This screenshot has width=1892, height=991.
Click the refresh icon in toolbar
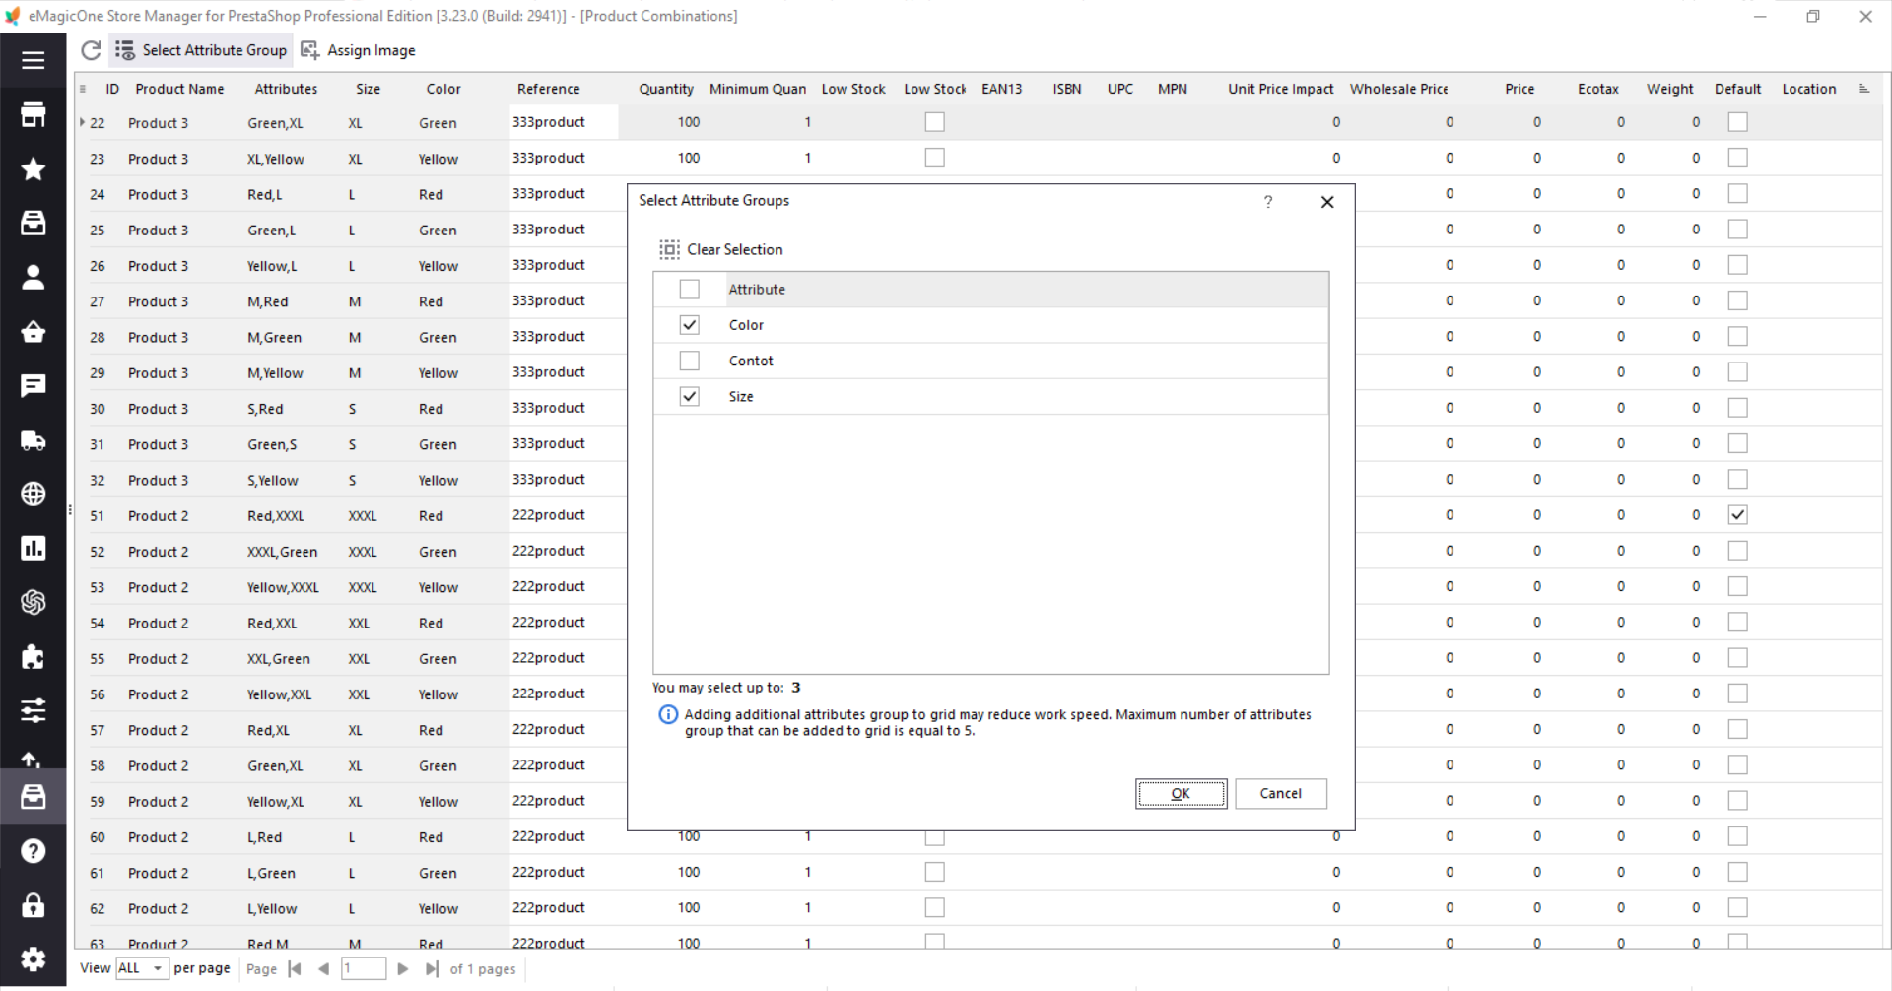pos(91,50)
